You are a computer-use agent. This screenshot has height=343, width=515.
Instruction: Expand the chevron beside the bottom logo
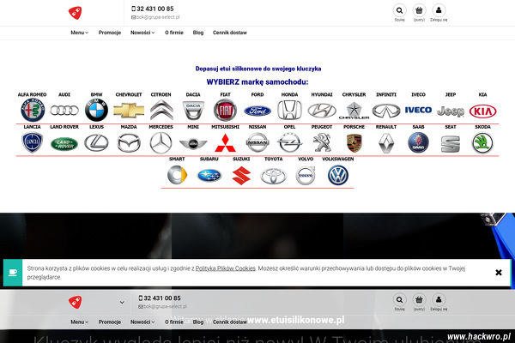(x=122, y=303)
